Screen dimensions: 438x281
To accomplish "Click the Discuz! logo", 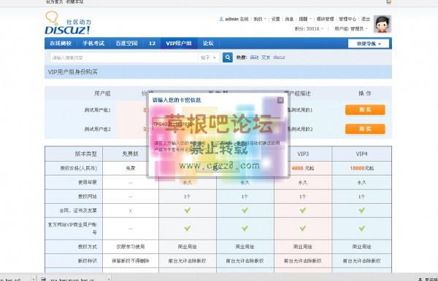I will pos(68,23).
